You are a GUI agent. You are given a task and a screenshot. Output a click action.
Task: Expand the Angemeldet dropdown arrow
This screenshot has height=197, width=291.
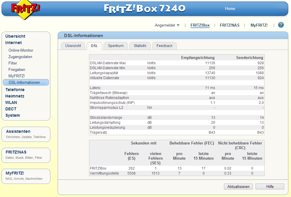(178, 25)
